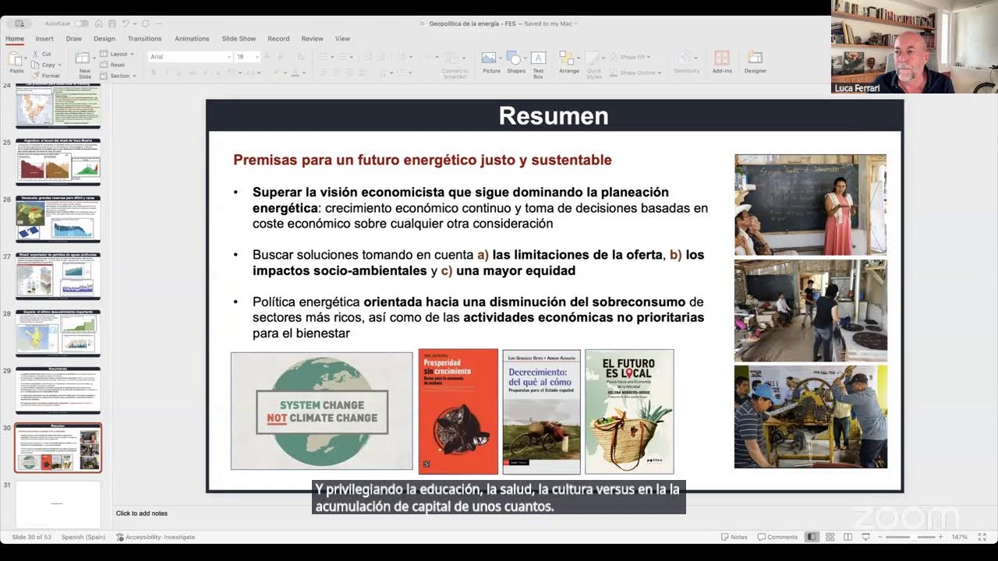
Task: Click the Undo arrow icon
Action: coord(125,23)
